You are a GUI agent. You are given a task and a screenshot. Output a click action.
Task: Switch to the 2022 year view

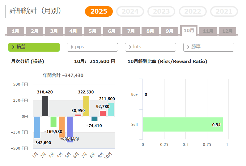tap(193, 11)
